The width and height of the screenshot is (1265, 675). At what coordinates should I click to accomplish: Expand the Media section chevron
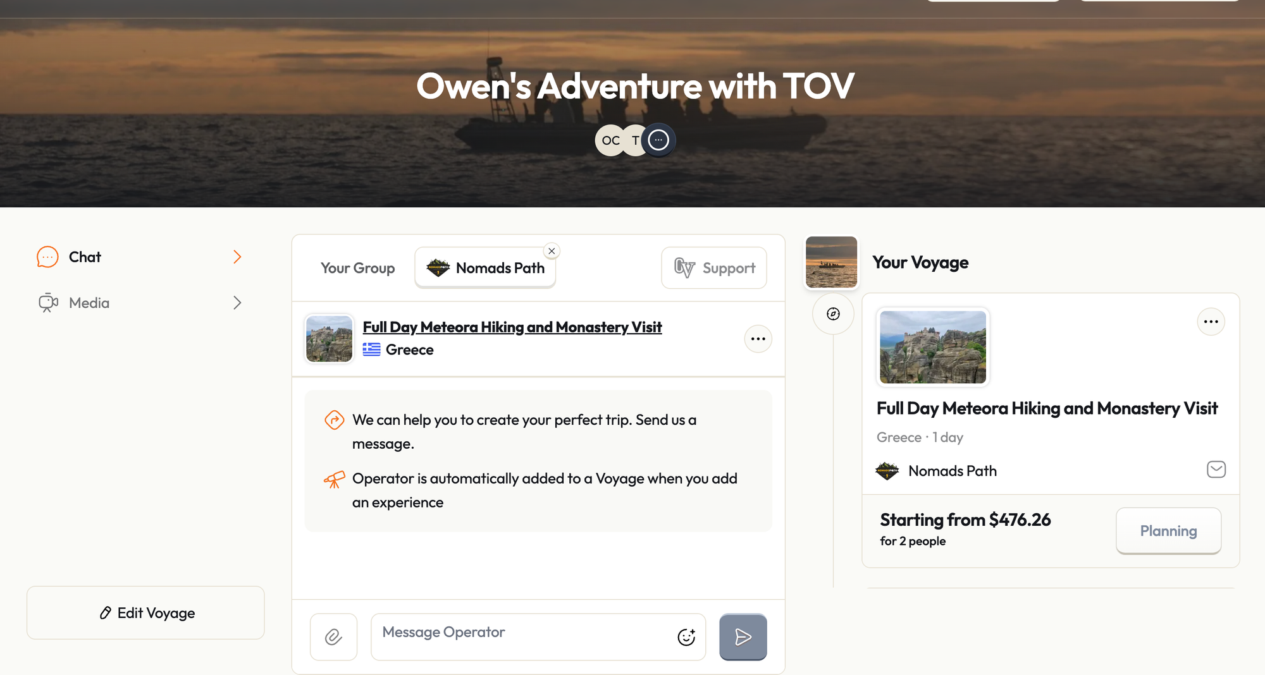click(x=237, y=303)
